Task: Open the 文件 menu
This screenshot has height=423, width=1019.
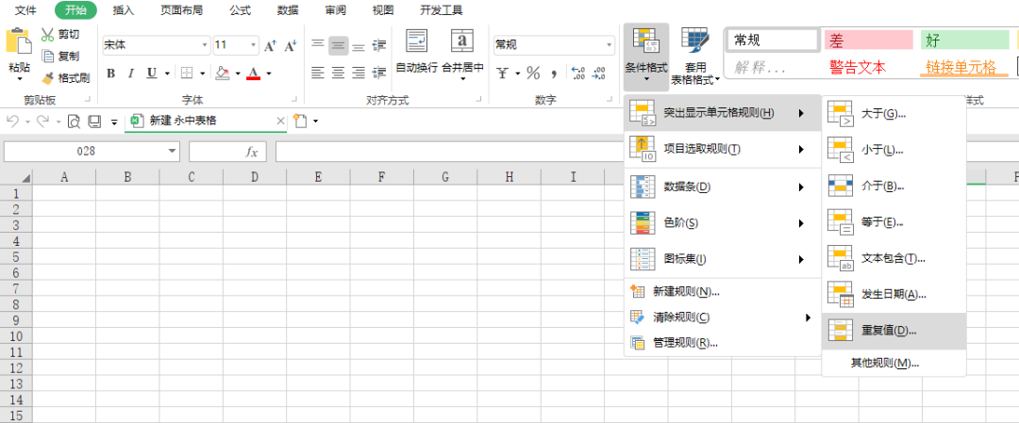Action: pyautogui.click(x=26, y=10)
